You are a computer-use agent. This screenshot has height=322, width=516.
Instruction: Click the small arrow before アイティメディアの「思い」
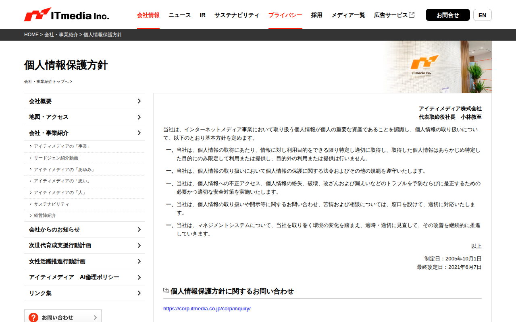click(x=31, y=181)
